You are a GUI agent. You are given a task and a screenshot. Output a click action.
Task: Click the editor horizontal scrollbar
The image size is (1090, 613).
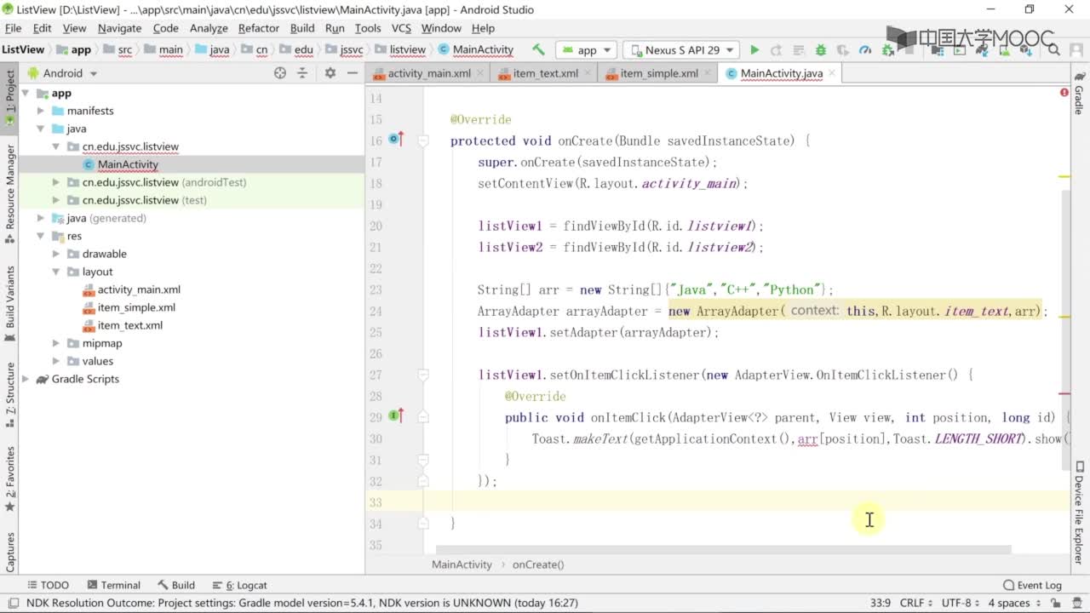tap(723, 550)
